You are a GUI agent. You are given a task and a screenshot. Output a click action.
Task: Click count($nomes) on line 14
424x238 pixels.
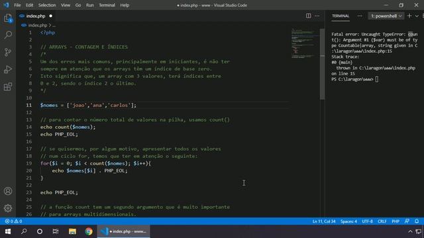(x=74, y=127)
